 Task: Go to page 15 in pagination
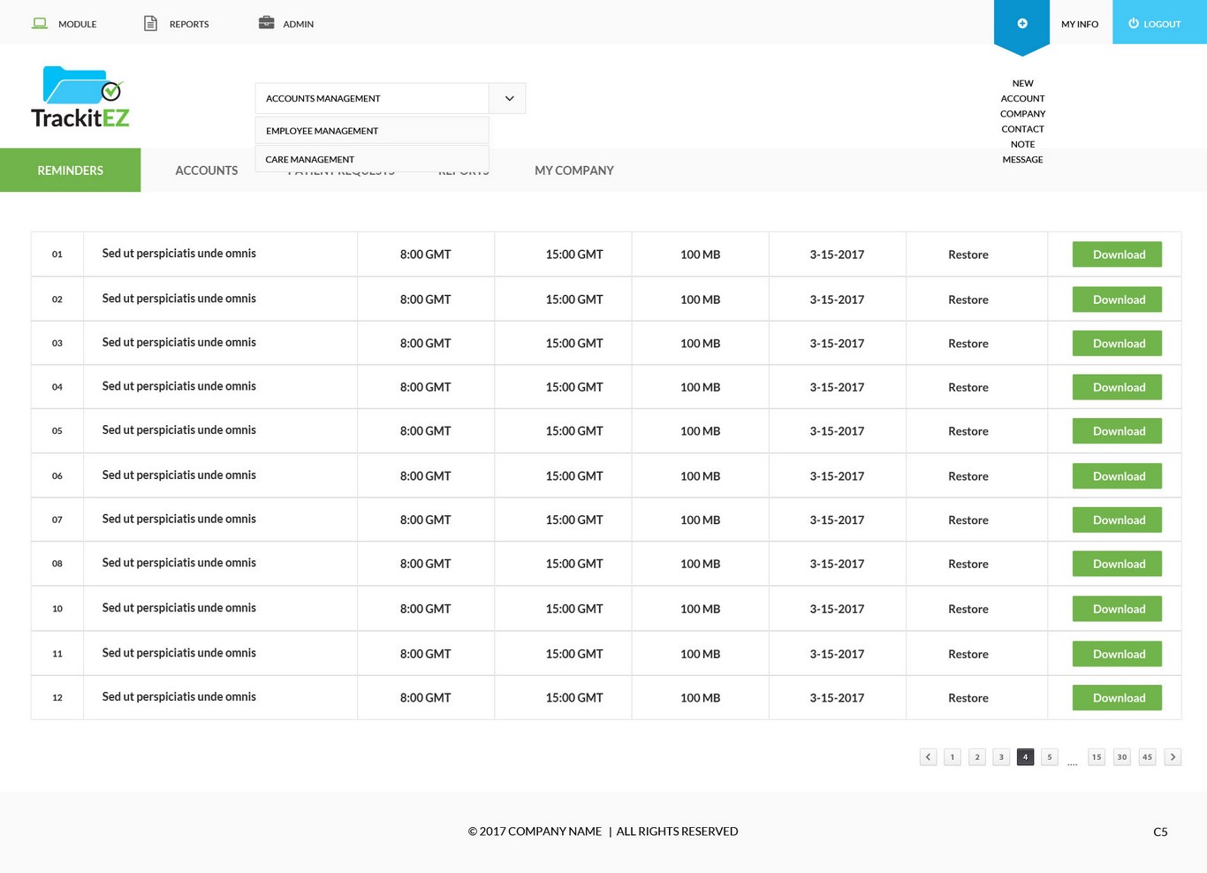pyautogui.click(x=1097, y=757)
